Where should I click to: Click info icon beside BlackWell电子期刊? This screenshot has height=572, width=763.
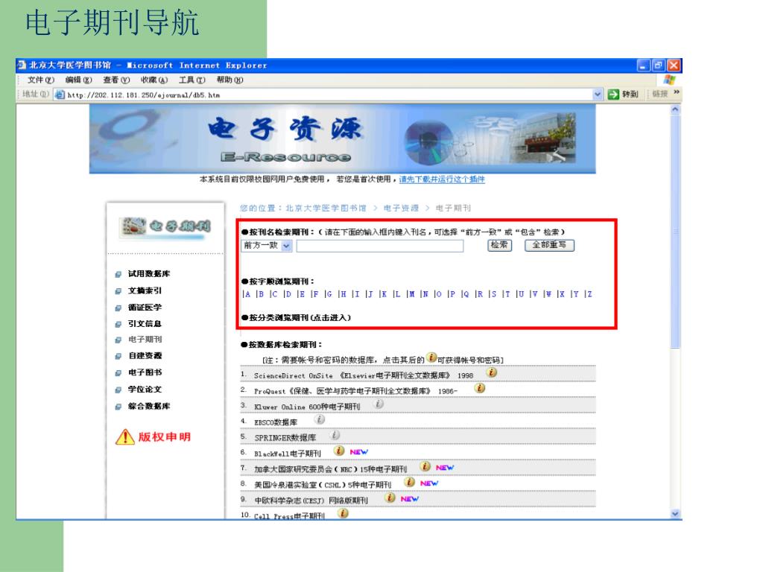[x=339, y=451]
